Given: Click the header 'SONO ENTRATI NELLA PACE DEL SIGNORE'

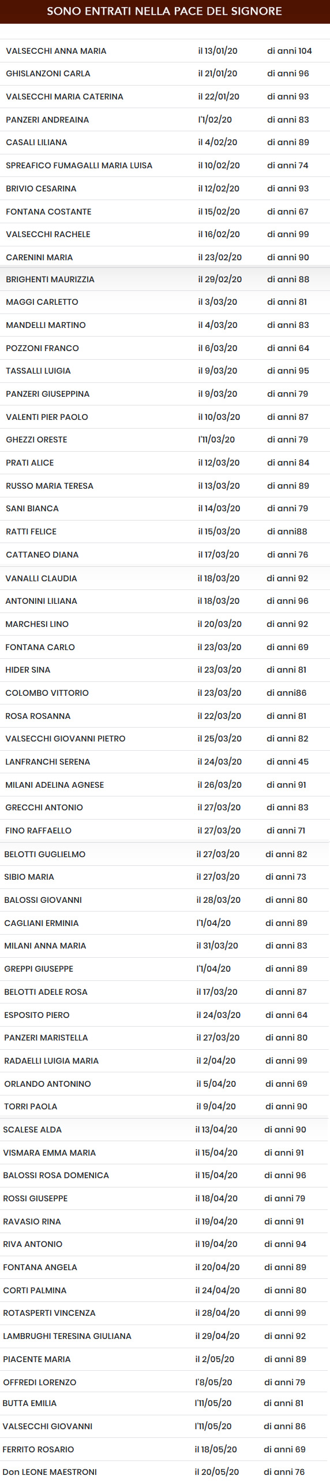Looking at the screenshot, I should [x=164, y=11].
